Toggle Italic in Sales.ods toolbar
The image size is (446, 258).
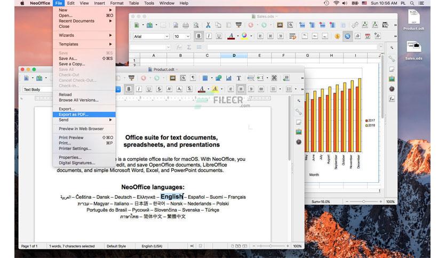coord(209,36)
